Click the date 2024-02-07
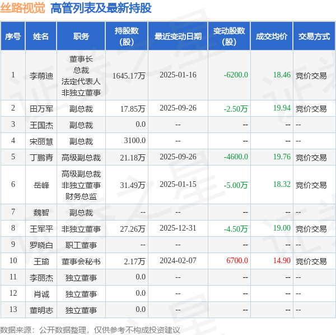 click(x=178, y=260)
